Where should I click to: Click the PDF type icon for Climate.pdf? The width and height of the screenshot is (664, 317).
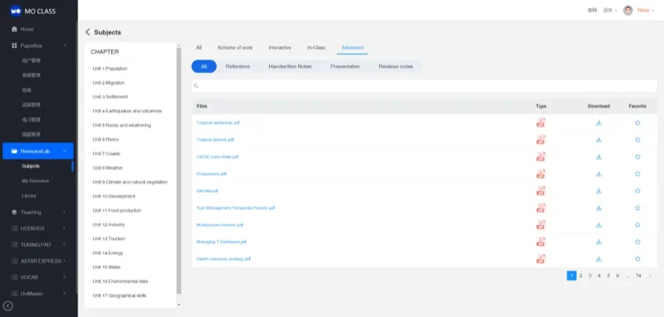(541, 191)
